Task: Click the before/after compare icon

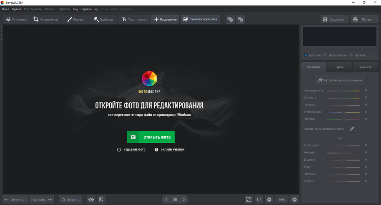Action: (101, 200)
